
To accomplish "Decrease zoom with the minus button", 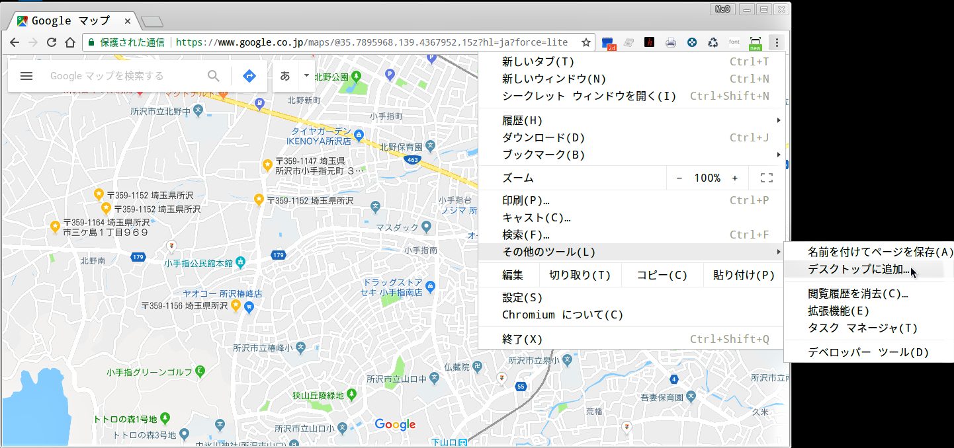I will point(679,178).
